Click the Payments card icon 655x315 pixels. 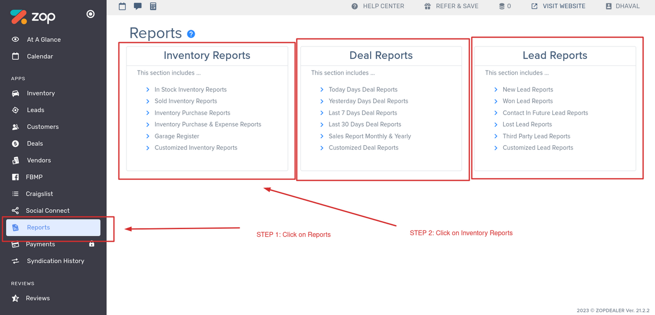coord(15,244)
